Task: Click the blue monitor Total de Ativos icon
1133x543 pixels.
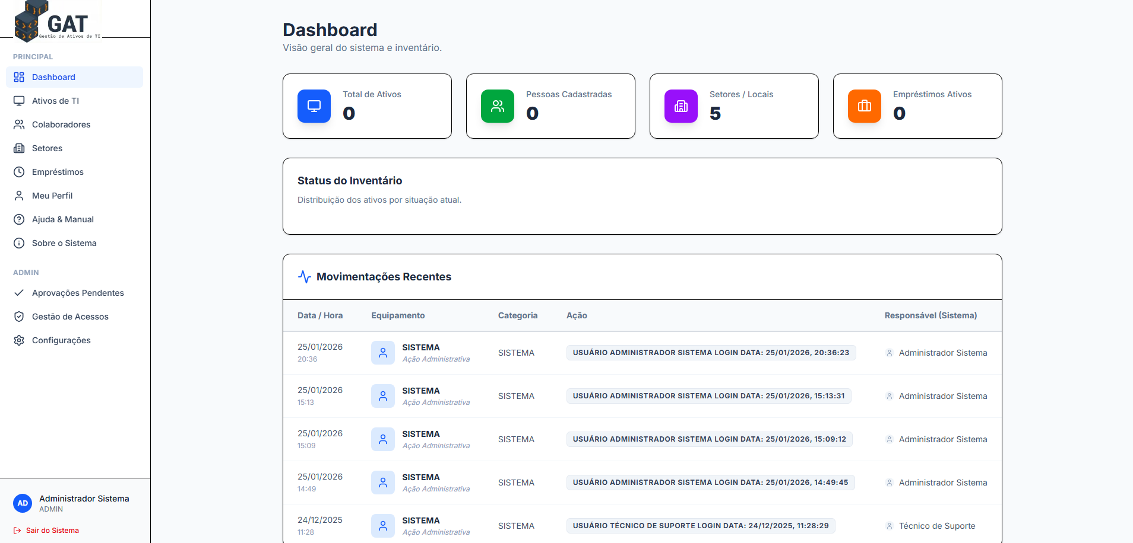Action: 314,106
